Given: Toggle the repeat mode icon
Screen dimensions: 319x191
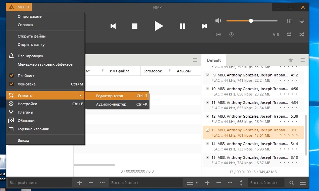Looking at the screenshot, I should coord(289,34).
